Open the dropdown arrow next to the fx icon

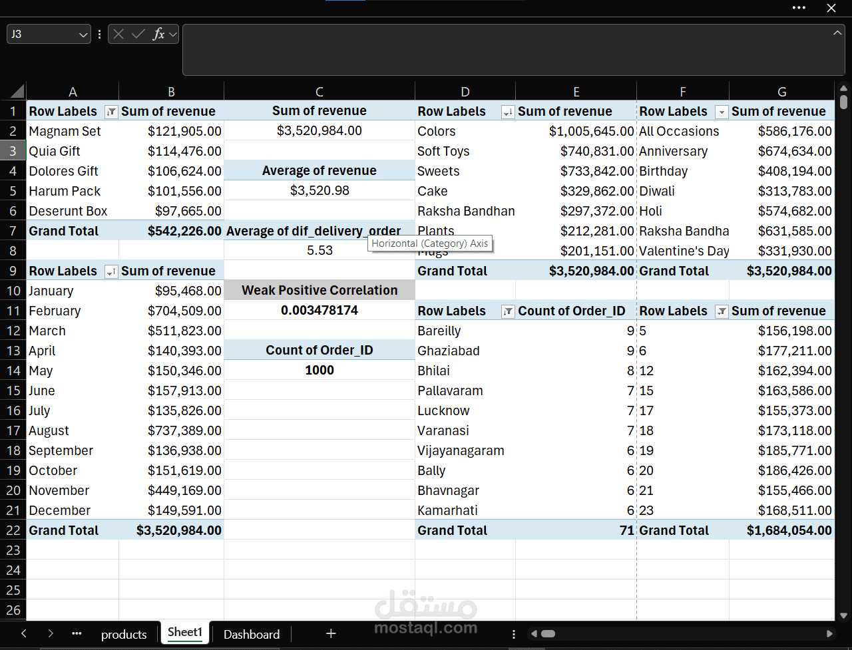pos(172,34)
